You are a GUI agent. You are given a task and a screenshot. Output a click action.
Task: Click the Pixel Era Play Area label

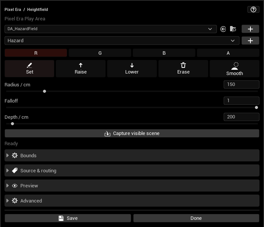[x=25, y=19]
